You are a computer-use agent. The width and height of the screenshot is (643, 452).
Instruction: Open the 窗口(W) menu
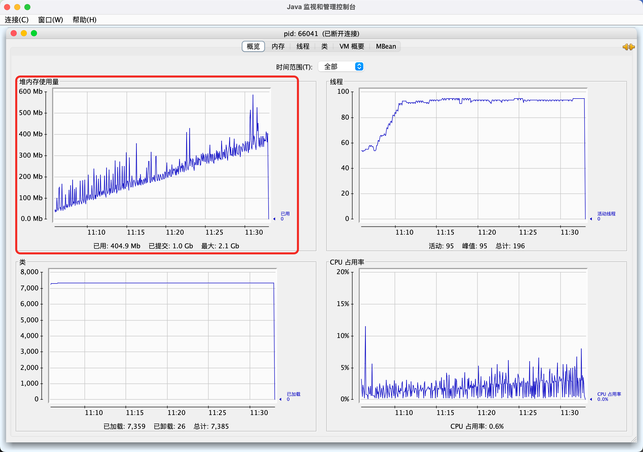point(50,20)
